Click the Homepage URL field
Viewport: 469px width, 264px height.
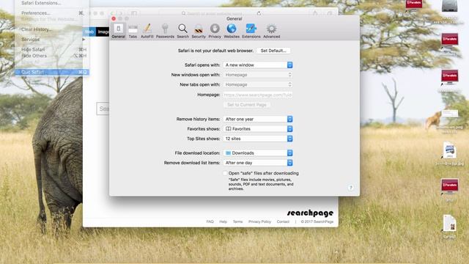click(258, 95)
